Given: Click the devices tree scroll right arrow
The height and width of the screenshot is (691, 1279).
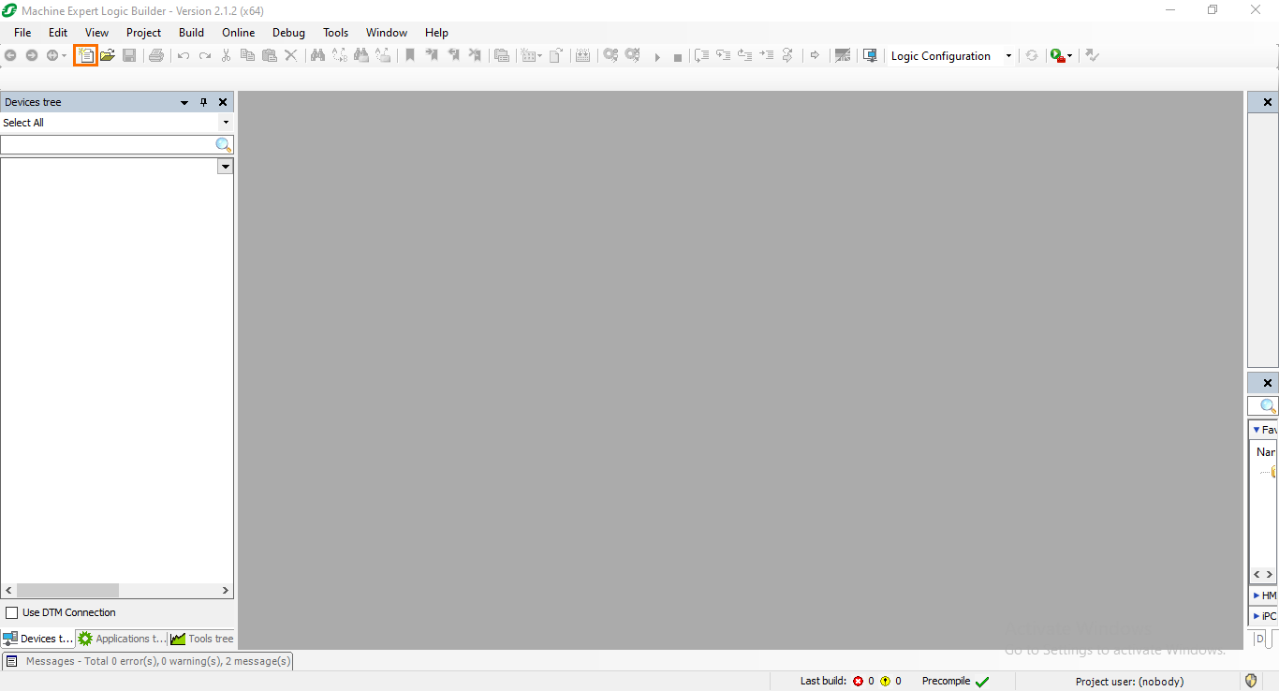Looking at the screenshot, I should point(226,590).
